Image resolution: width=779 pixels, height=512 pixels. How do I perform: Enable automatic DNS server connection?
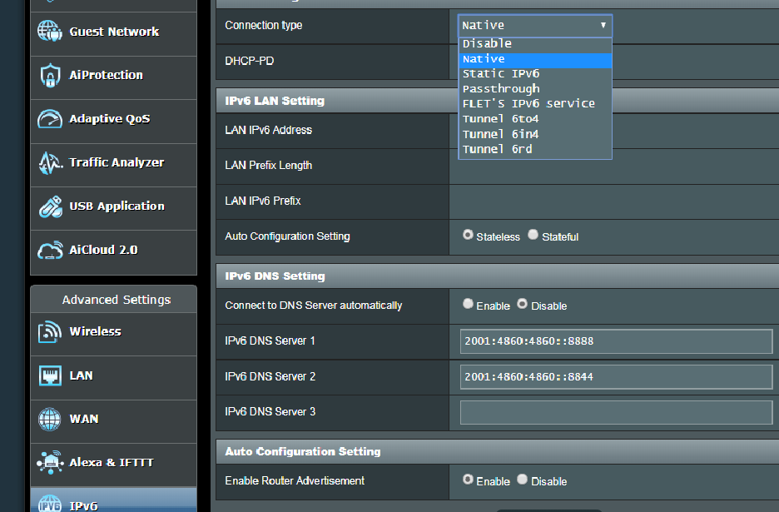pos(468,304)
